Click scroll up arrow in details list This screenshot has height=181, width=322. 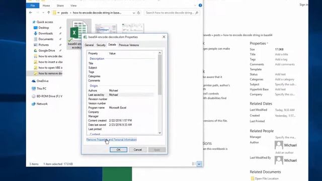[160, 53]
